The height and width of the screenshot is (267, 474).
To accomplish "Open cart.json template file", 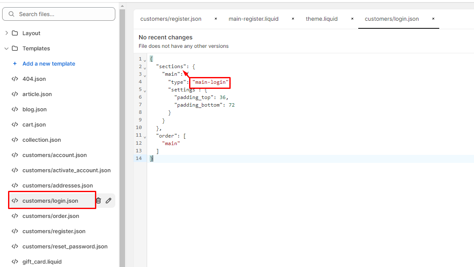I will coord(34,124).
